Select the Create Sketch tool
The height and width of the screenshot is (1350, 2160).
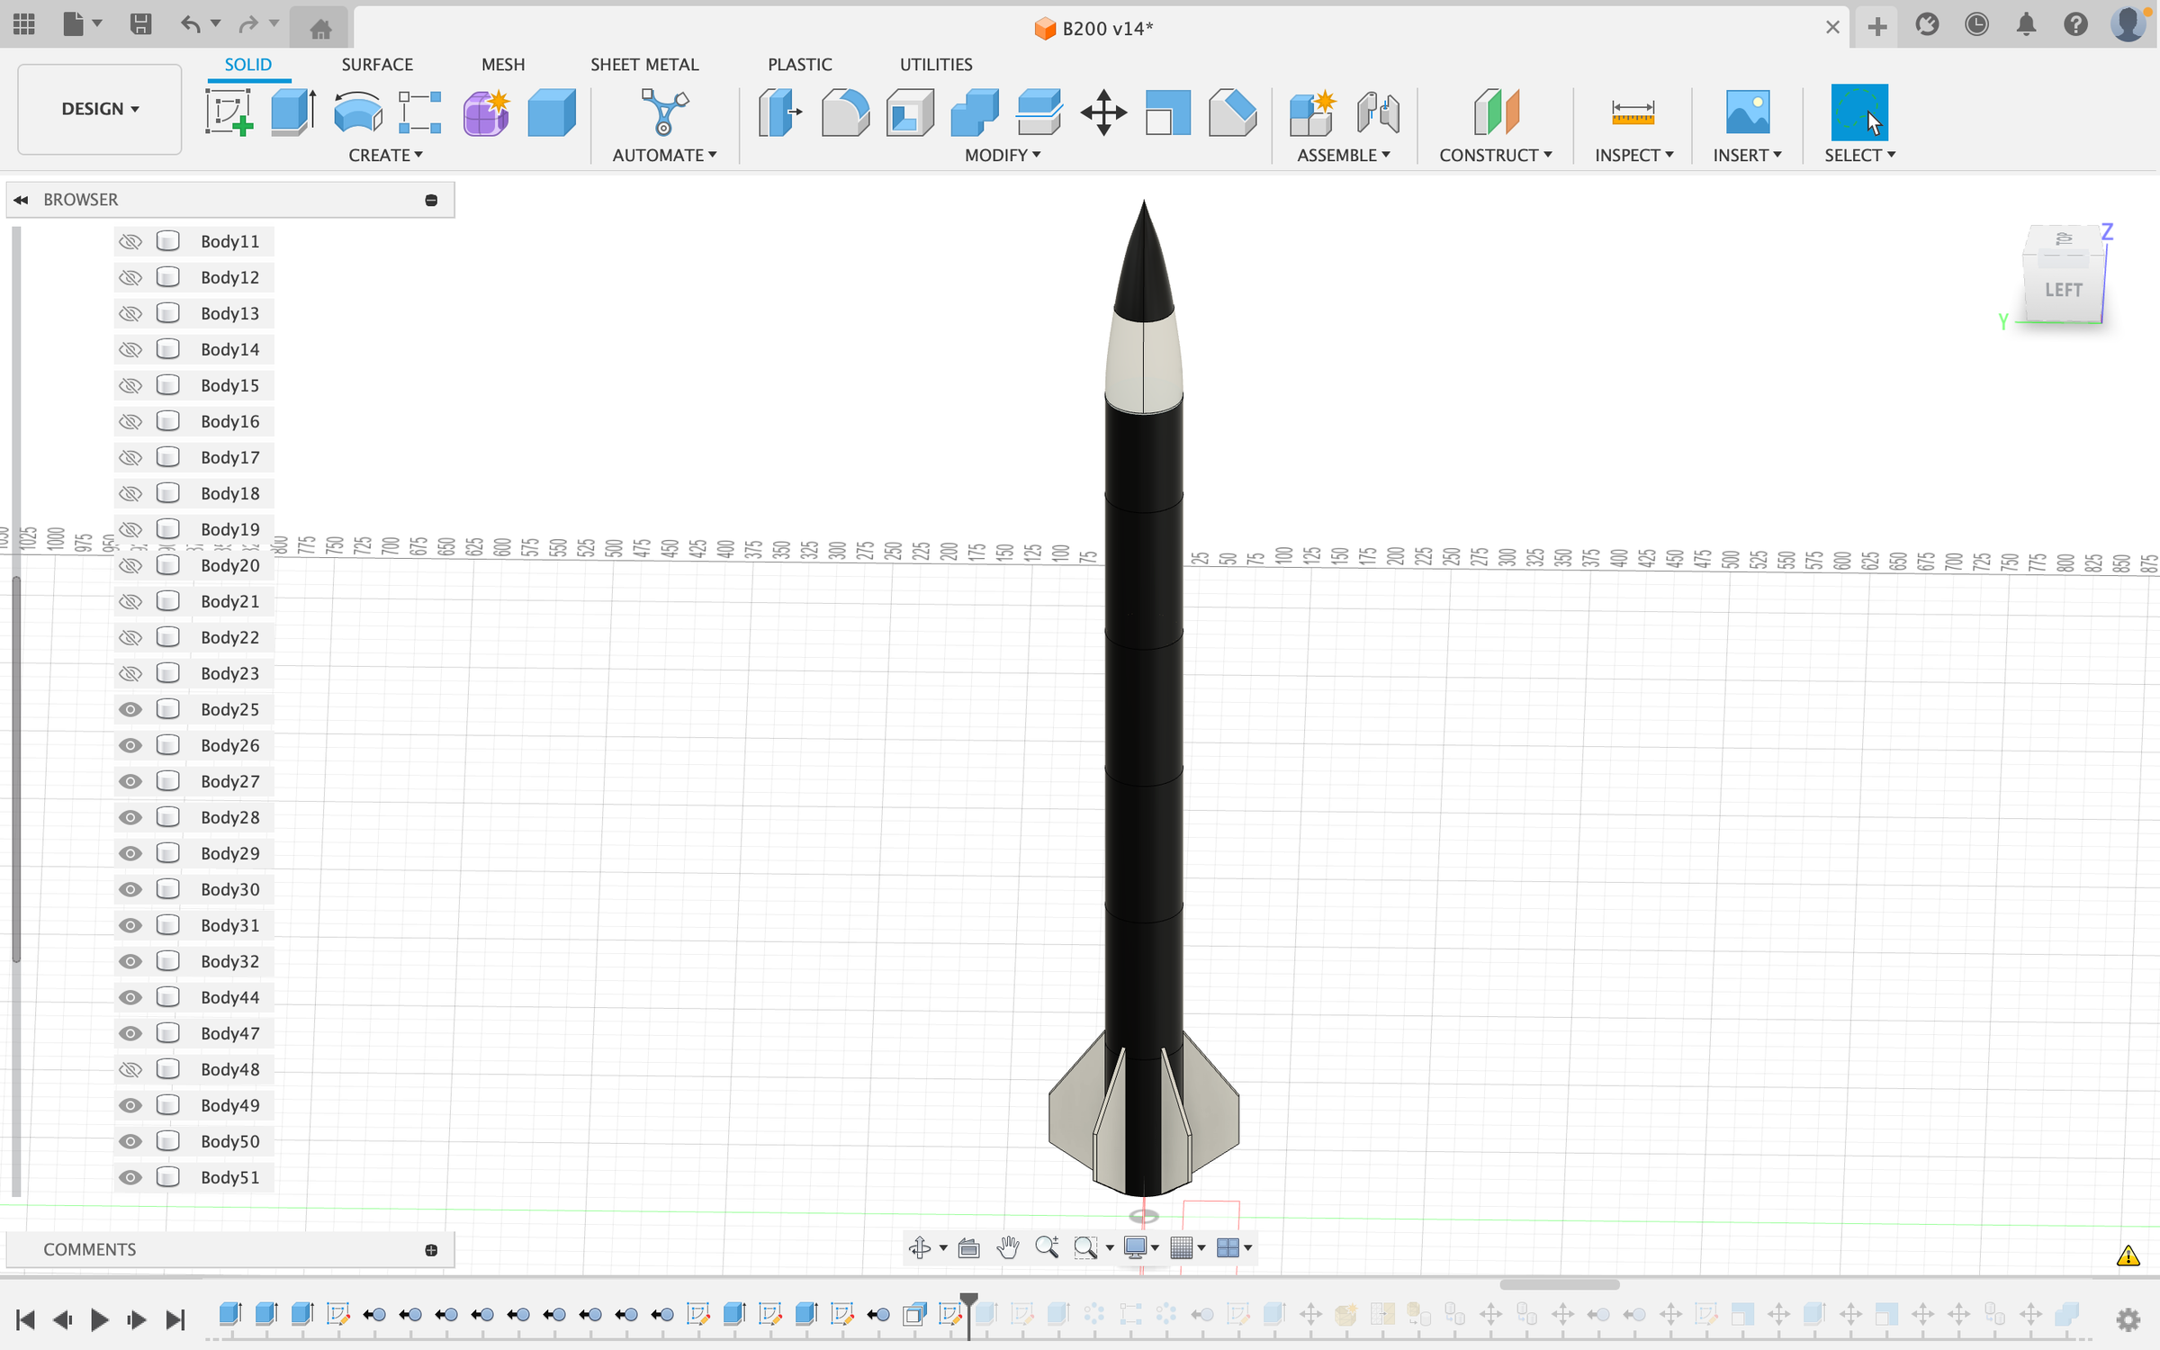tap(229, 113)
